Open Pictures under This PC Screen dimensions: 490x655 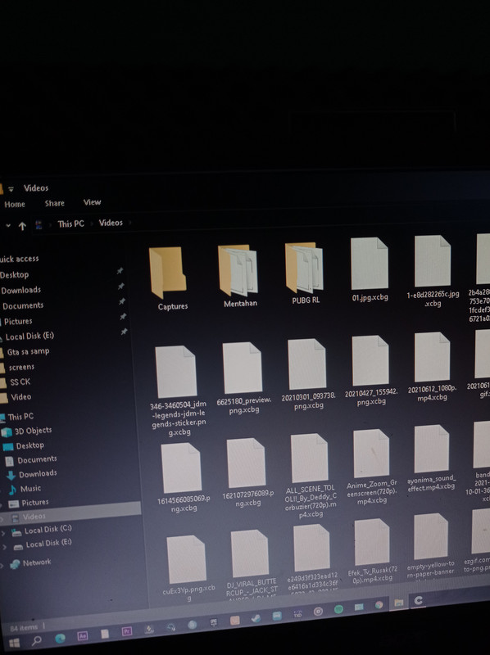coord(34,503)
